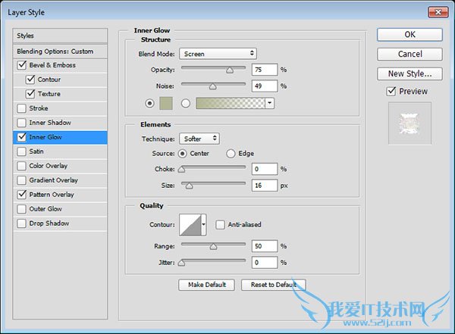Expand the gradient picker arrow
The image size is (455, 334).
click(270, 103)
